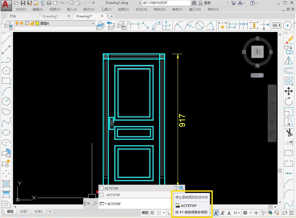Select the Line drawing tool
Image resolution: width=296 pixels, height=218 pixels.
coord(6,40)
